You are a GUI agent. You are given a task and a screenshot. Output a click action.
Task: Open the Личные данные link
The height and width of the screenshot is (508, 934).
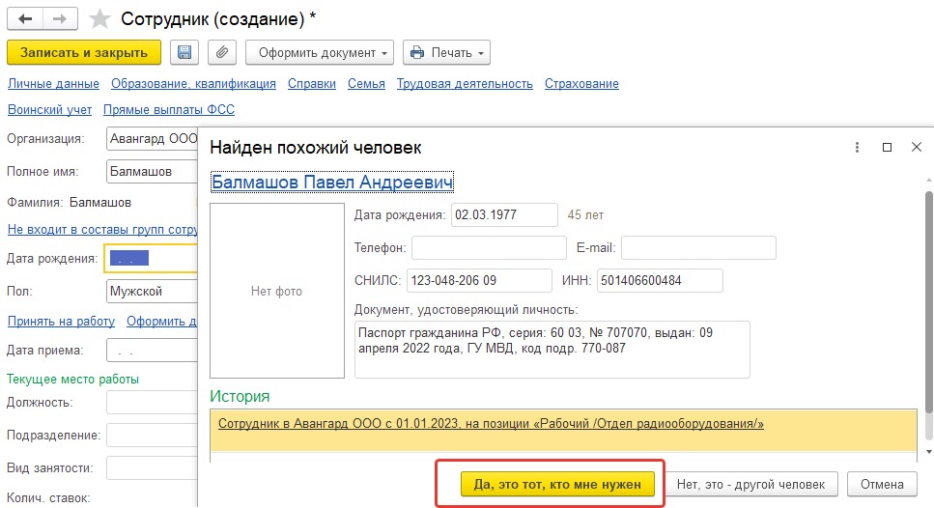[x=54, y=84]
